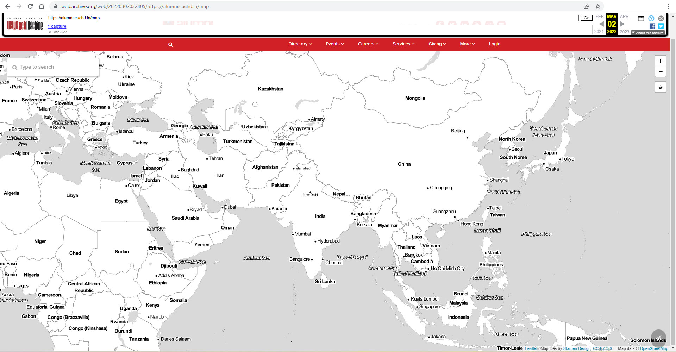Image resolution: width=676 pixels, height=352 pixels.
Task: Open the Giving dropdown menu
Action: (437, 44)
